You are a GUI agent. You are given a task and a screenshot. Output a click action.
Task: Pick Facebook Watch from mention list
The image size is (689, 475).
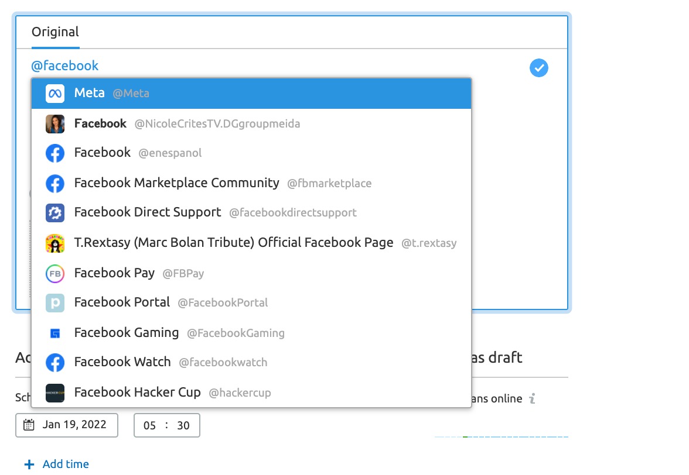(x=251, y=363)
